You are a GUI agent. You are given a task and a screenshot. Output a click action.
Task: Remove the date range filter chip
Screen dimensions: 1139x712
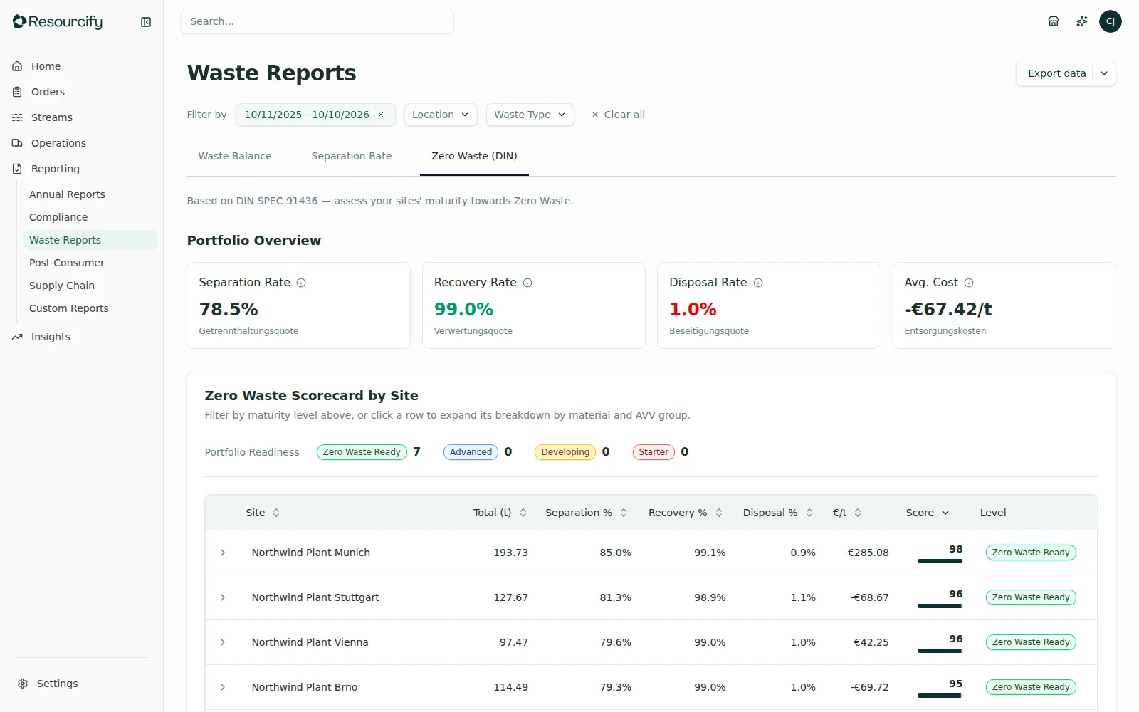click(x=381, y=115)
